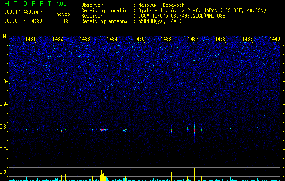Click the 1437 time axis label

[x=193, y=39]
